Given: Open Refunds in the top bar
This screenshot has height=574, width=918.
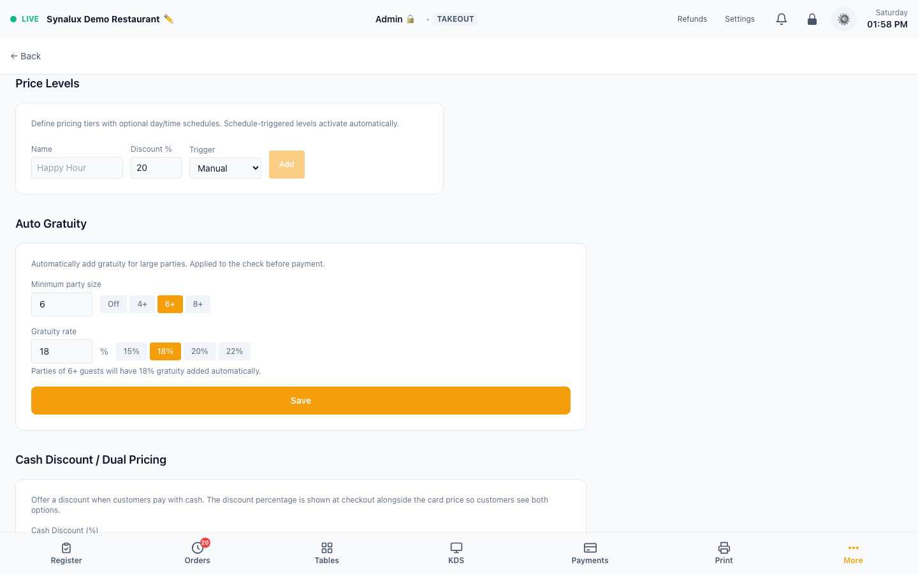Looking at the screenshot, I should (692, 19).
